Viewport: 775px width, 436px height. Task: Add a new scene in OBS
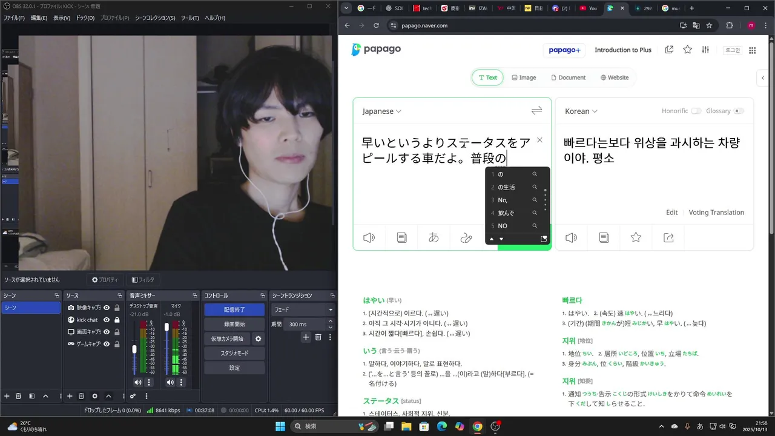pos(7,396)
